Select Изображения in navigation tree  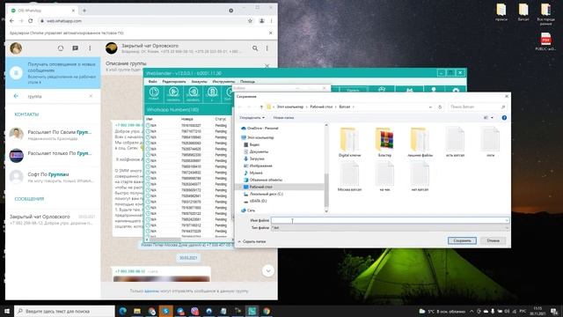tap(260, 166)
